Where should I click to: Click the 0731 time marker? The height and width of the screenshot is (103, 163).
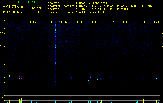17,22
